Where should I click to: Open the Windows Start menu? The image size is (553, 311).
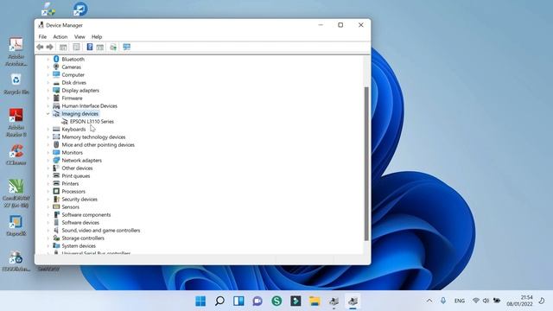200,301
